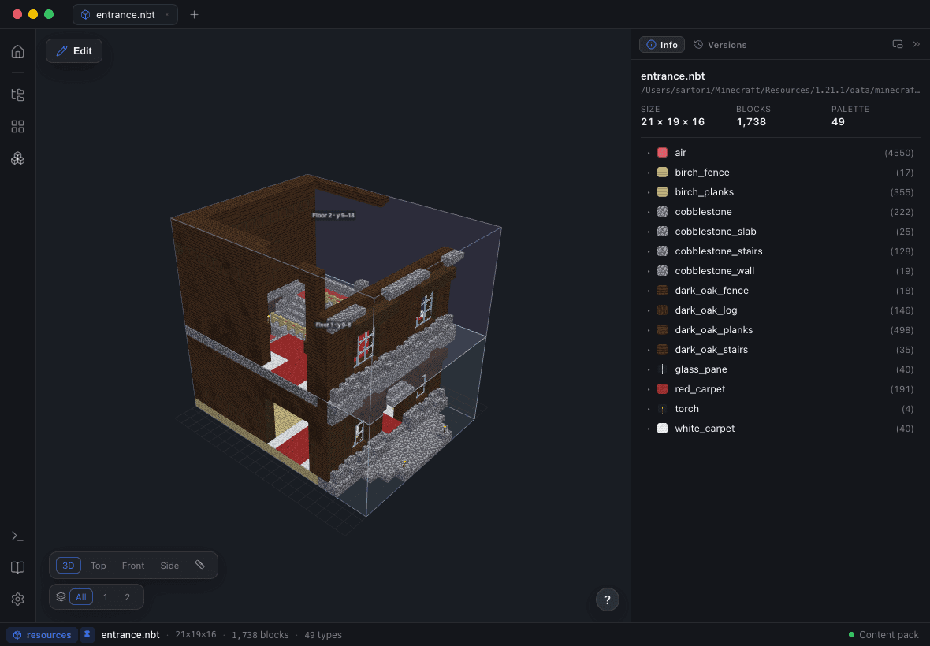930x646 pixels.
Task: Expand the birch_fence palette entry
Action: (649, 173)
